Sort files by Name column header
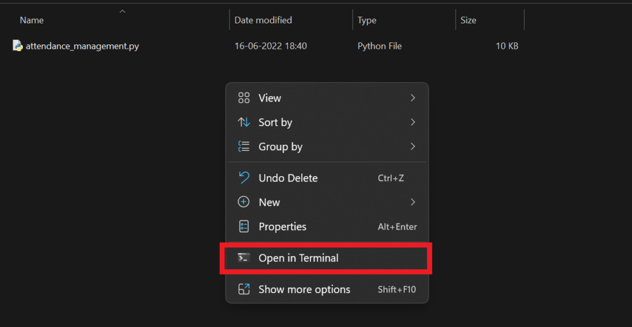632x327 pixels. click(x=32, y=20)
